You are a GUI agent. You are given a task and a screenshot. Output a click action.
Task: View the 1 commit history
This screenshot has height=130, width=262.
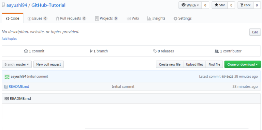pyautogui.click(x=34, y=51)
